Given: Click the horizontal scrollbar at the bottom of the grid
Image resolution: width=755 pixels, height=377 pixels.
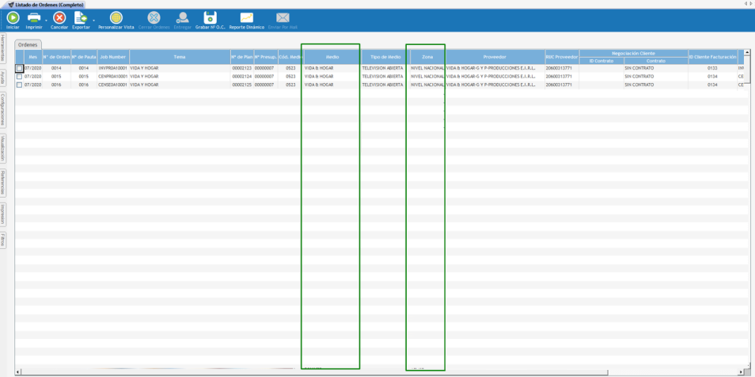Looking at the screenshot, I should [317, 371].
